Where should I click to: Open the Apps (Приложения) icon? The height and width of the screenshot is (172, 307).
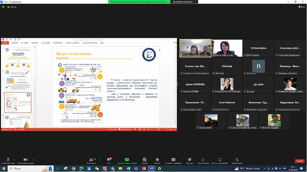click(x=203, y=160)
